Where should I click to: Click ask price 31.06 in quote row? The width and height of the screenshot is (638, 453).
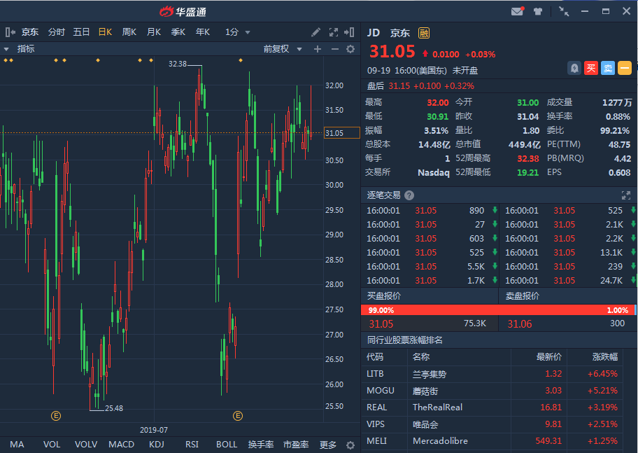click(x=520, y=324)
